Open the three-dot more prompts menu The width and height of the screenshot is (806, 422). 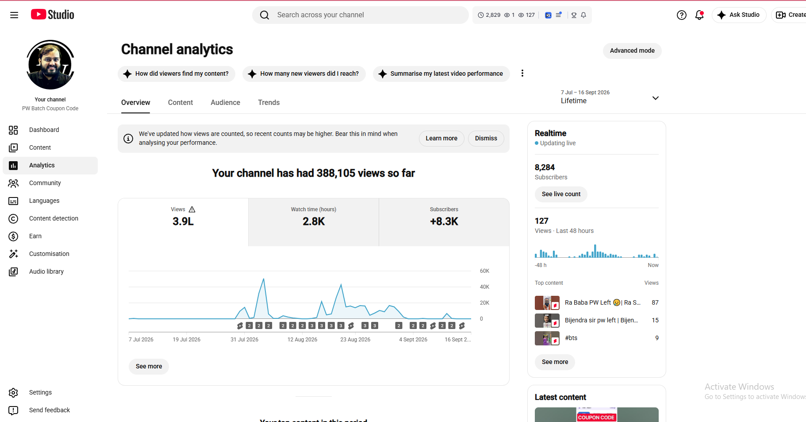tap(522, 73)
